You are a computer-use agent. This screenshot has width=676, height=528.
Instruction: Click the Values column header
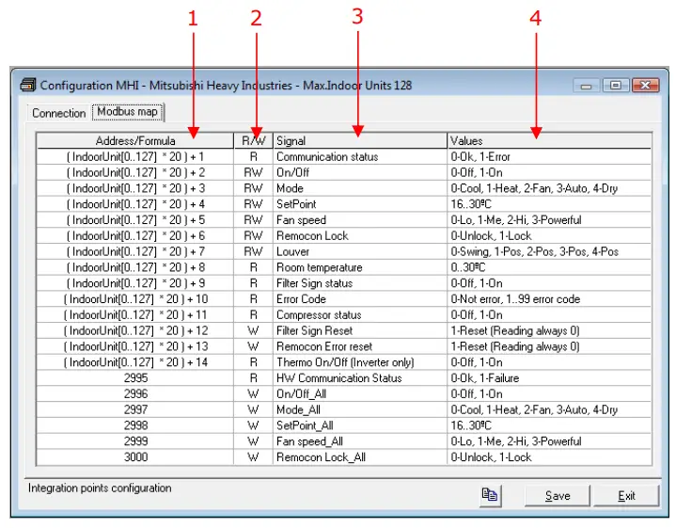click(549, 141)
